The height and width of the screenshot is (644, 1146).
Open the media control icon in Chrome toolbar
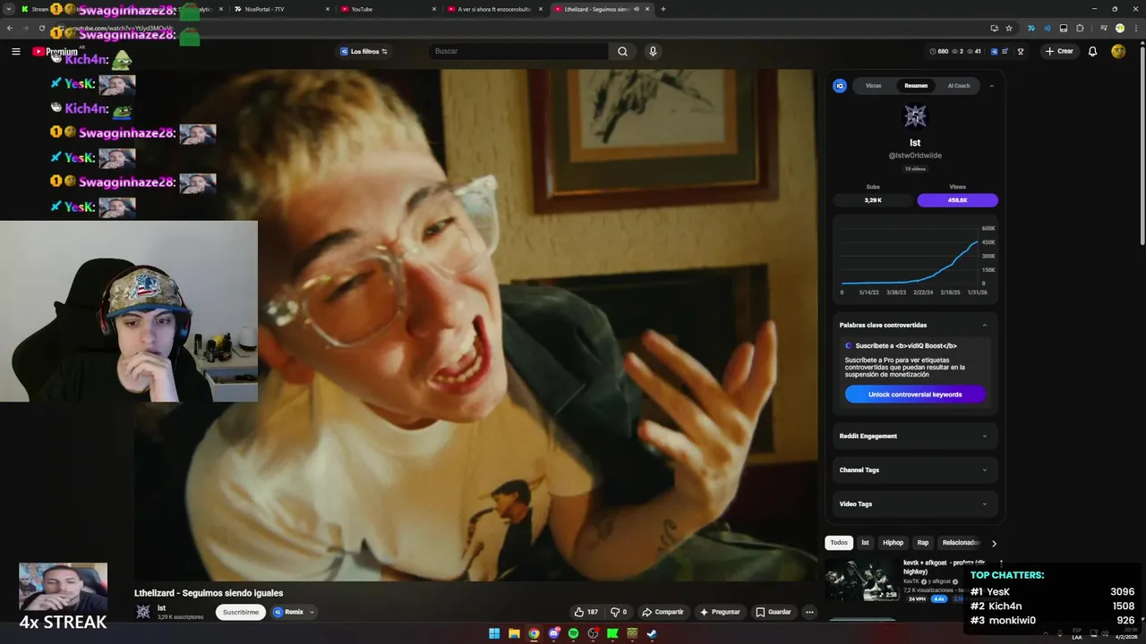1104,29
